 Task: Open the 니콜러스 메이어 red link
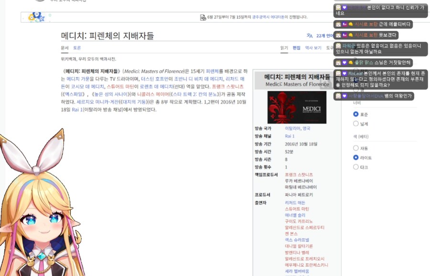click(153, 94)
